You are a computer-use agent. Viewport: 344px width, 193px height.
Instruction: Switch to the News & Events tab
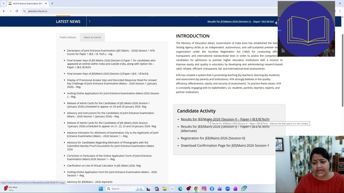pyautogui.click(x=92, y=37)
